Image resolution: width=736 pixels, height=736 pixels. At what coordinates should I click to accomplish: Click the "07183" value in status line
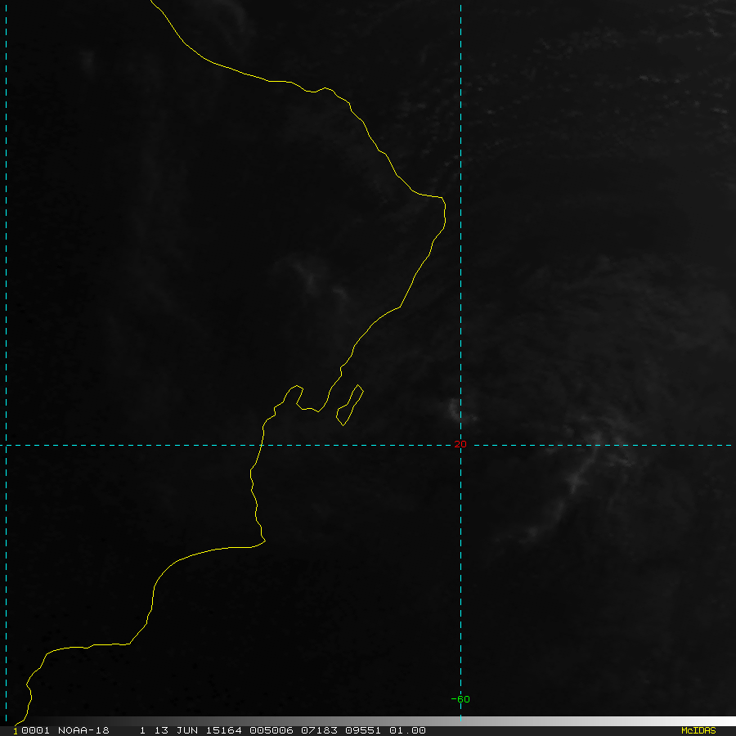[319, 730]
